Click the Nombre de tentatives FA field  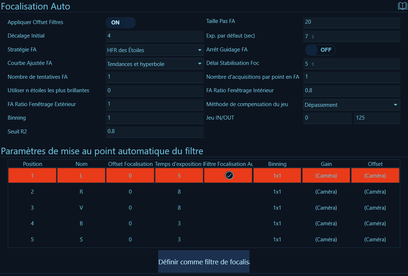point(155,77)
